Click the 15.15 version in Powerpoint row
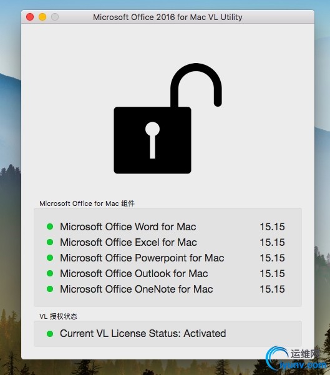This screenshot has width=330, height=375. [x=273, y=258]
